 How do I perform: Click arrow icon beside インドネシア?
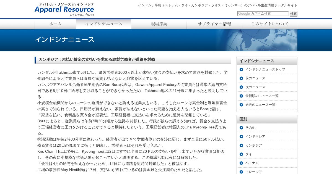(241, 136)
